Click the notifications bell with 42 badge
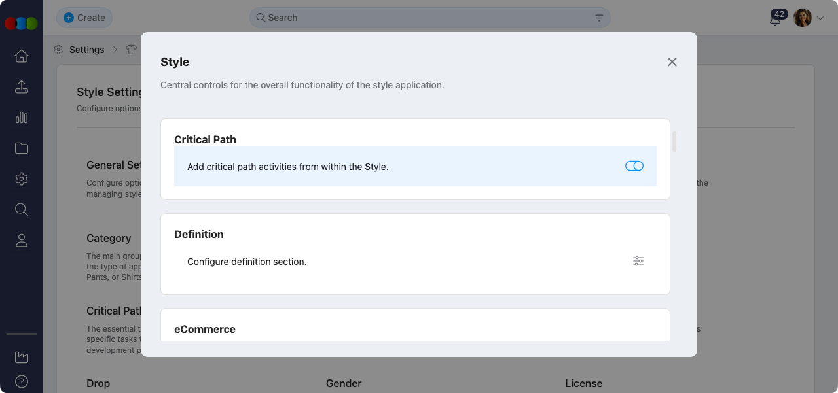Screen dimensions: 838x393 (x=776, y=19)
